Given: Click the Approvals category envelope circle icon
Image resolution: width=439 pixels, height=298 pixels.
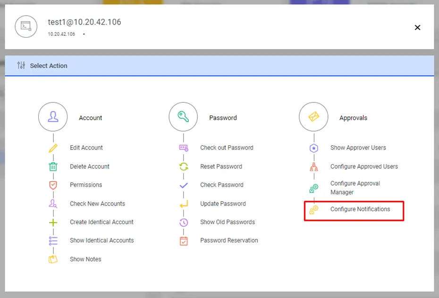Looking at the screenshot, I should pos(313,117).
